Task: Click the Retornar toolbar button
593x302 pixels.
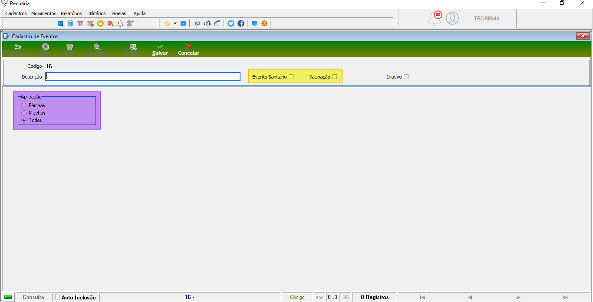Action: (x=17, y=49)
